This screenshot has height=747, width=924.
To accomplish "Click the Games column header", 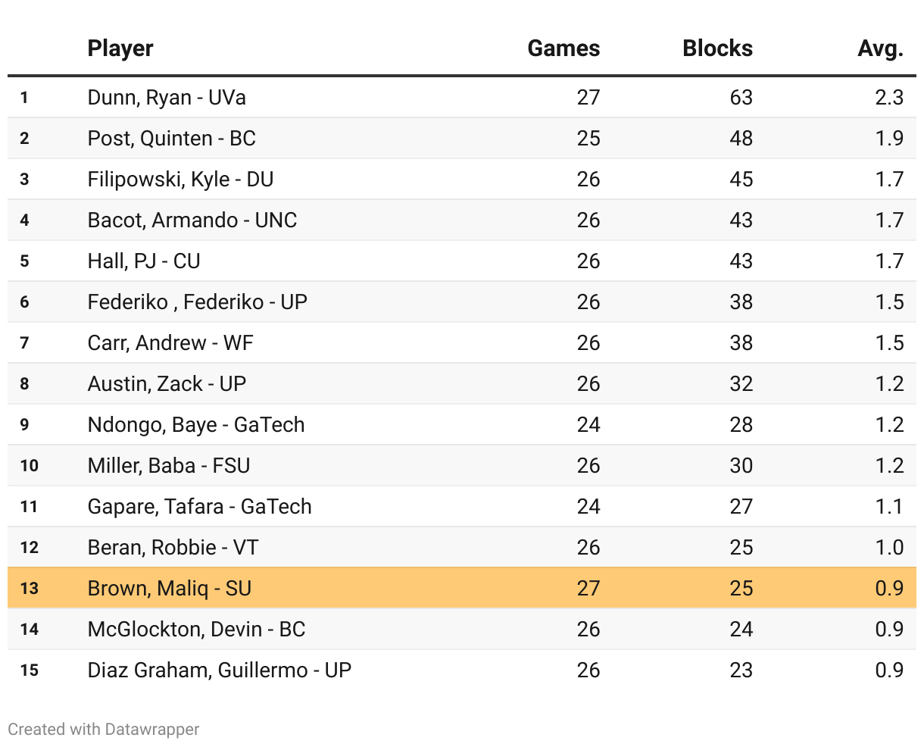I will pos(563,48).
